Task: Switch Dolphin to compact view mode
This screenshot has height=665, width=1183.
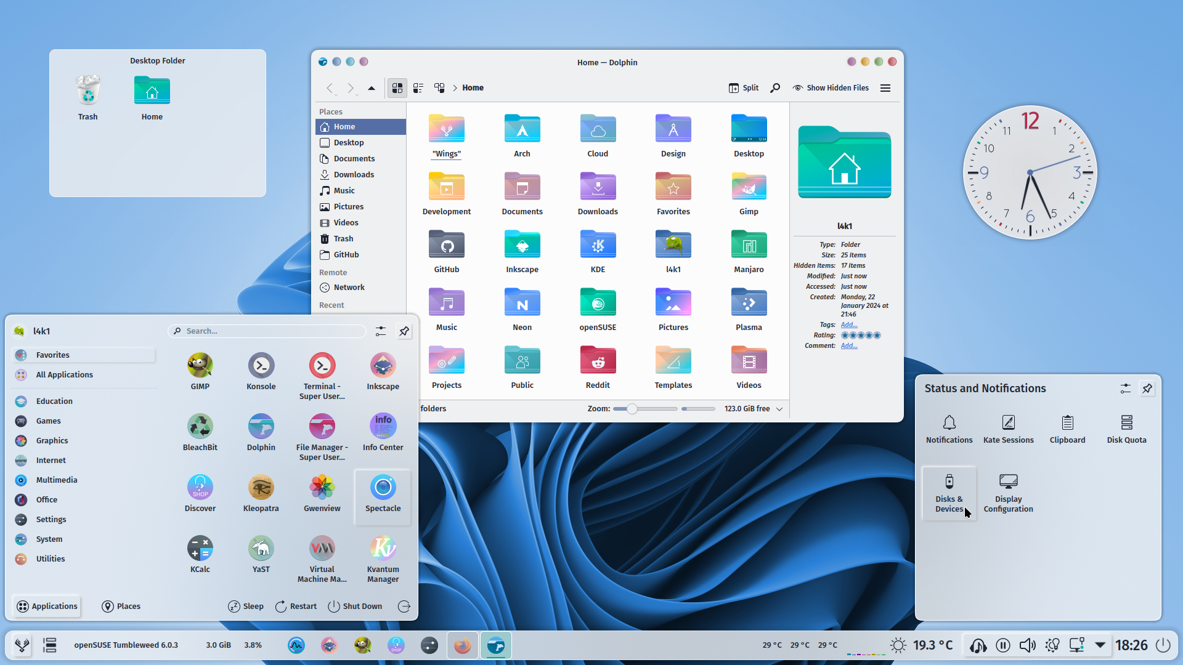Action: (418, 88)
